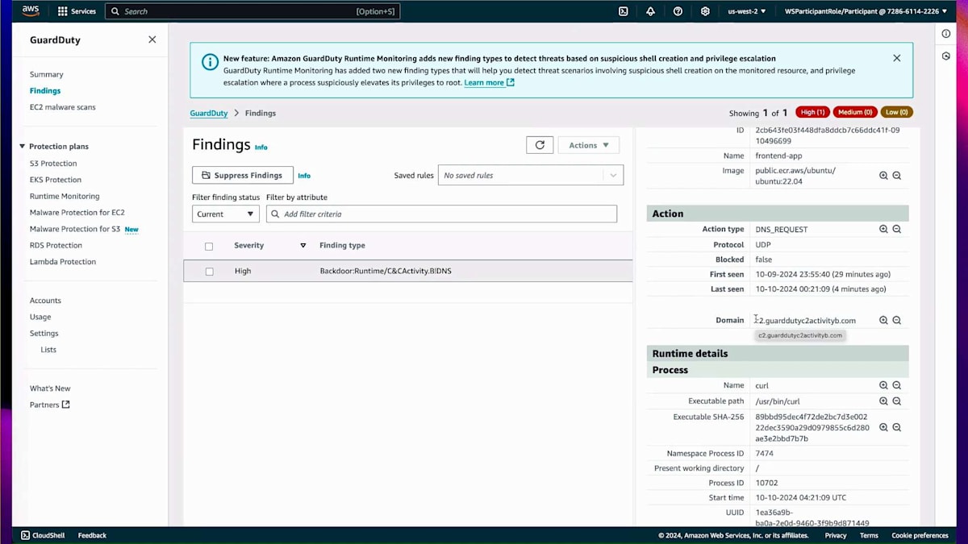This screenshot has height=544, width=968.
Task: Zoom in filter on process Name curl
Action: click(x=883, y=385)
